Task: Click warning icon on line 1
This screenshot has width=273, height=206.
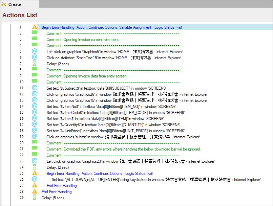Action: (x=35, y=27)
